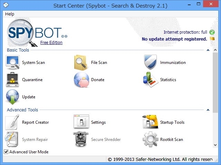Viewport: 221px width, 165px height.
Task: Click the Immunization shield icon
Action: click(x=151, y=62)
